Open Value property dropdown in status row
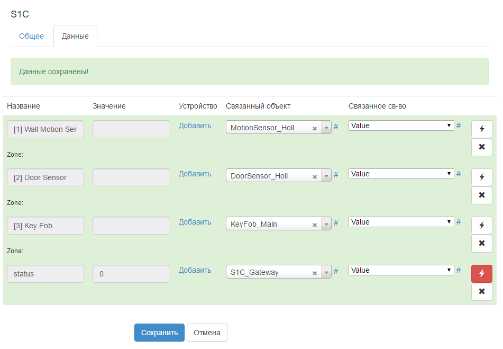The width and height of the screenshot is (503, 349). tap(401, 270)
